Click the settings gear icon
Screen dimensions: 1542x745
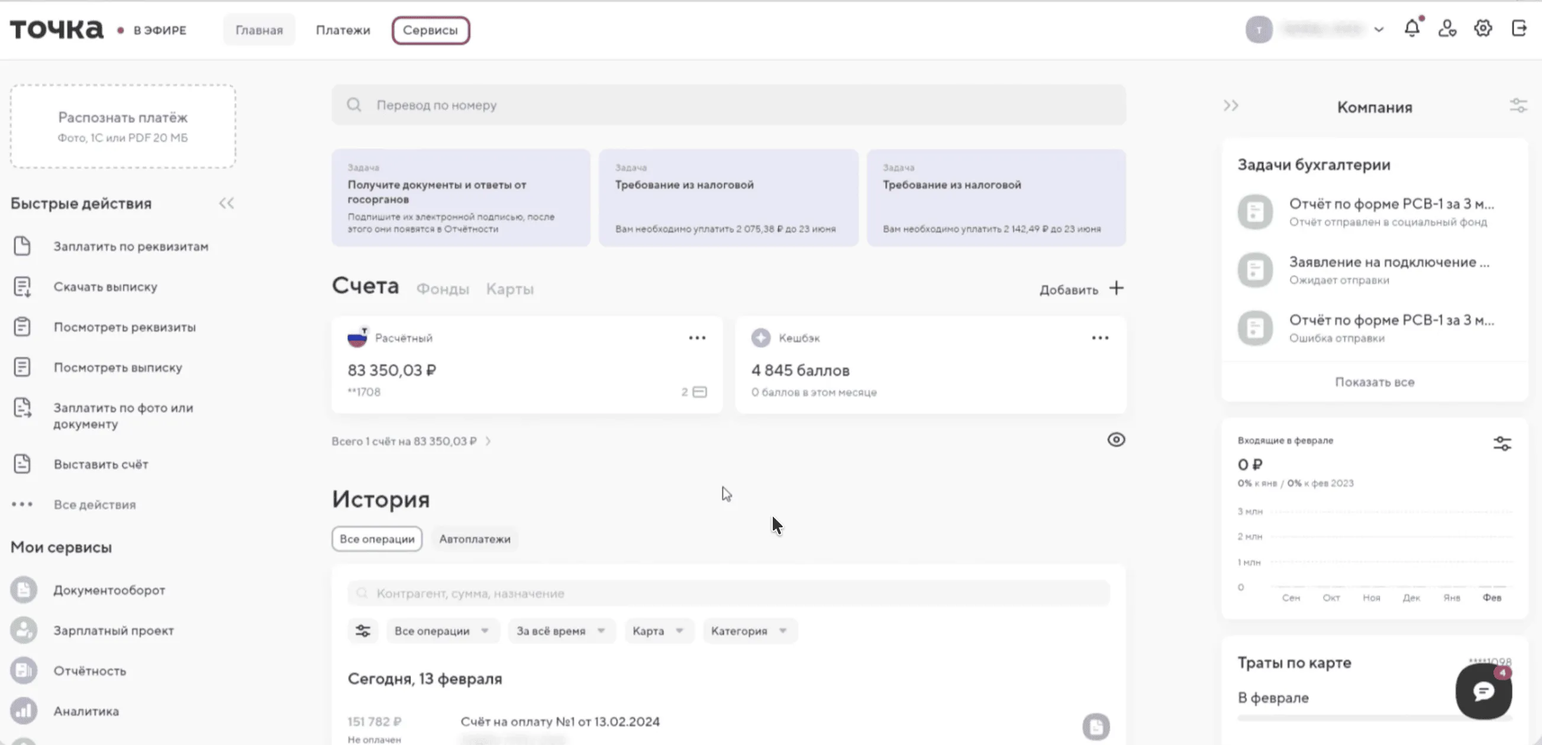1482,29
